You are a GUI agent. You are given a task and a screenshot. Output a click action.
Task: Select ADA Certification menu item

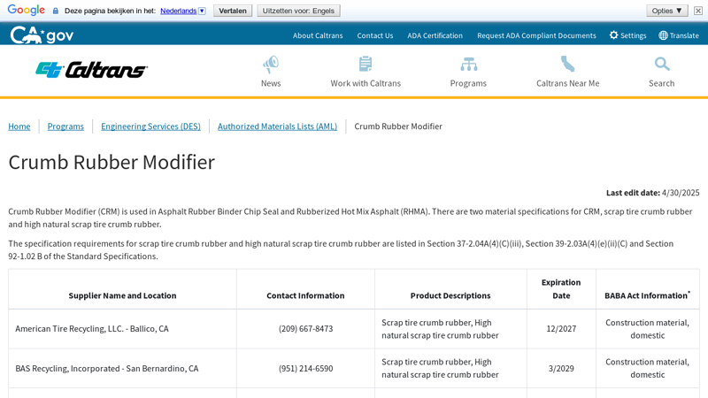coord(435,35)
